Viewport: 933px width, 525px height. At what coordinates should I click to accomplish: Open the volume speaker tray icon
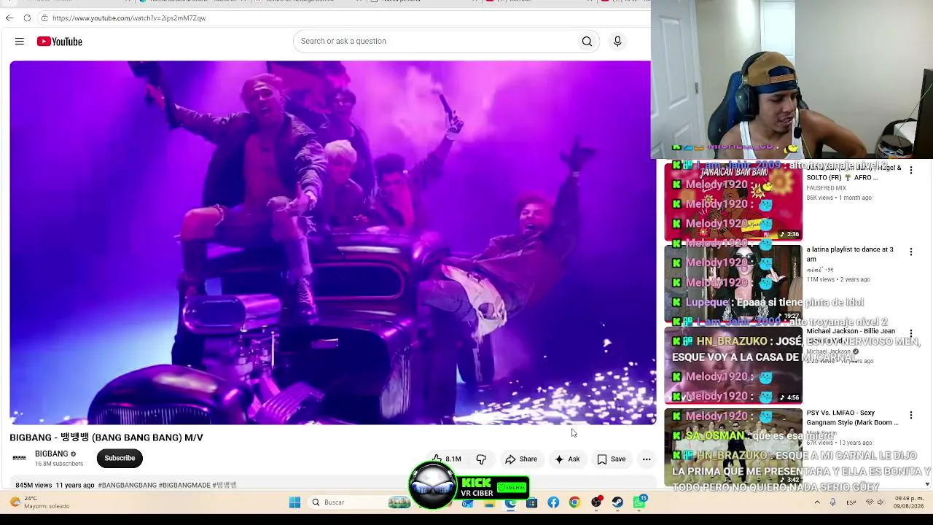click(x=880, y=502)
